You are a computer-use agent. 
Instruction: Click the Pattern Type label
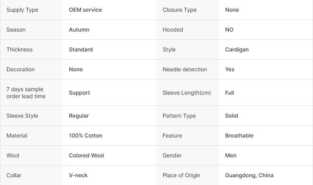[x=179, y=116]
